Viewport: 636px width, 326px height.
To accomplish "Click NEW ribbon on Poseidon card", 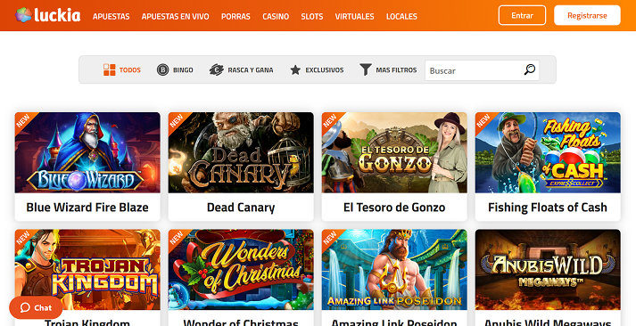I will pyautogui.click(x=330, y=238).
